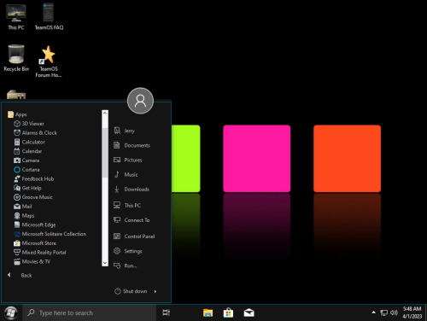Screen dimensions: 427x321
Task: Open Jerry user folder
Action: coord(124,131)
